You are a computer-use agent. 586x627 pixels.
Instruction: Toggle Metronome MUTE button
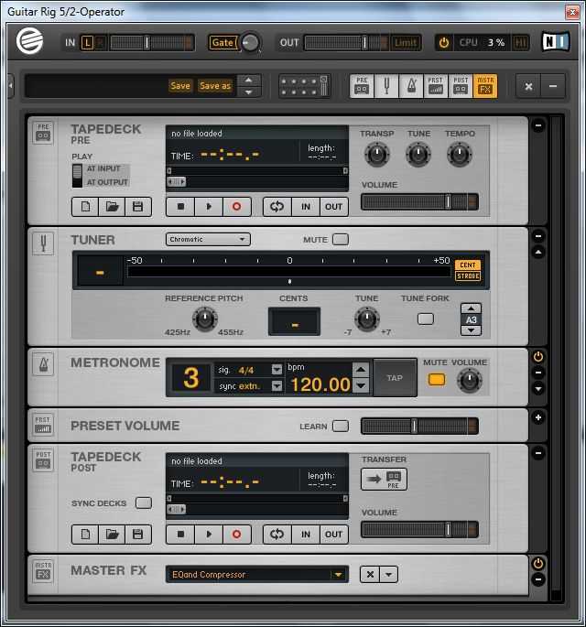click(x=437, y=380)
